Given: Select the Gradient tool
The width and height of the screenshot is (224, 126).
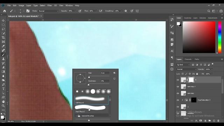Looking at the screenshot, I should point(3,72).
